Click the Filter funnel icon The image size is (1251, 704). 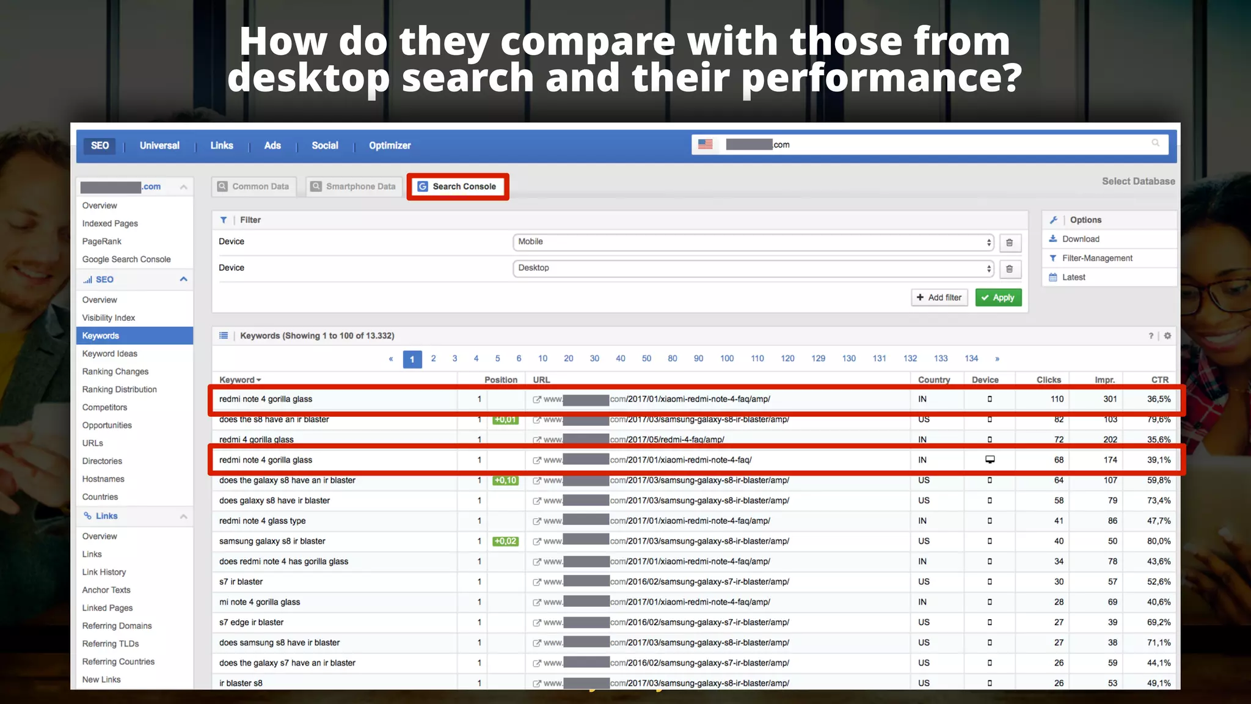coord(224,220)
